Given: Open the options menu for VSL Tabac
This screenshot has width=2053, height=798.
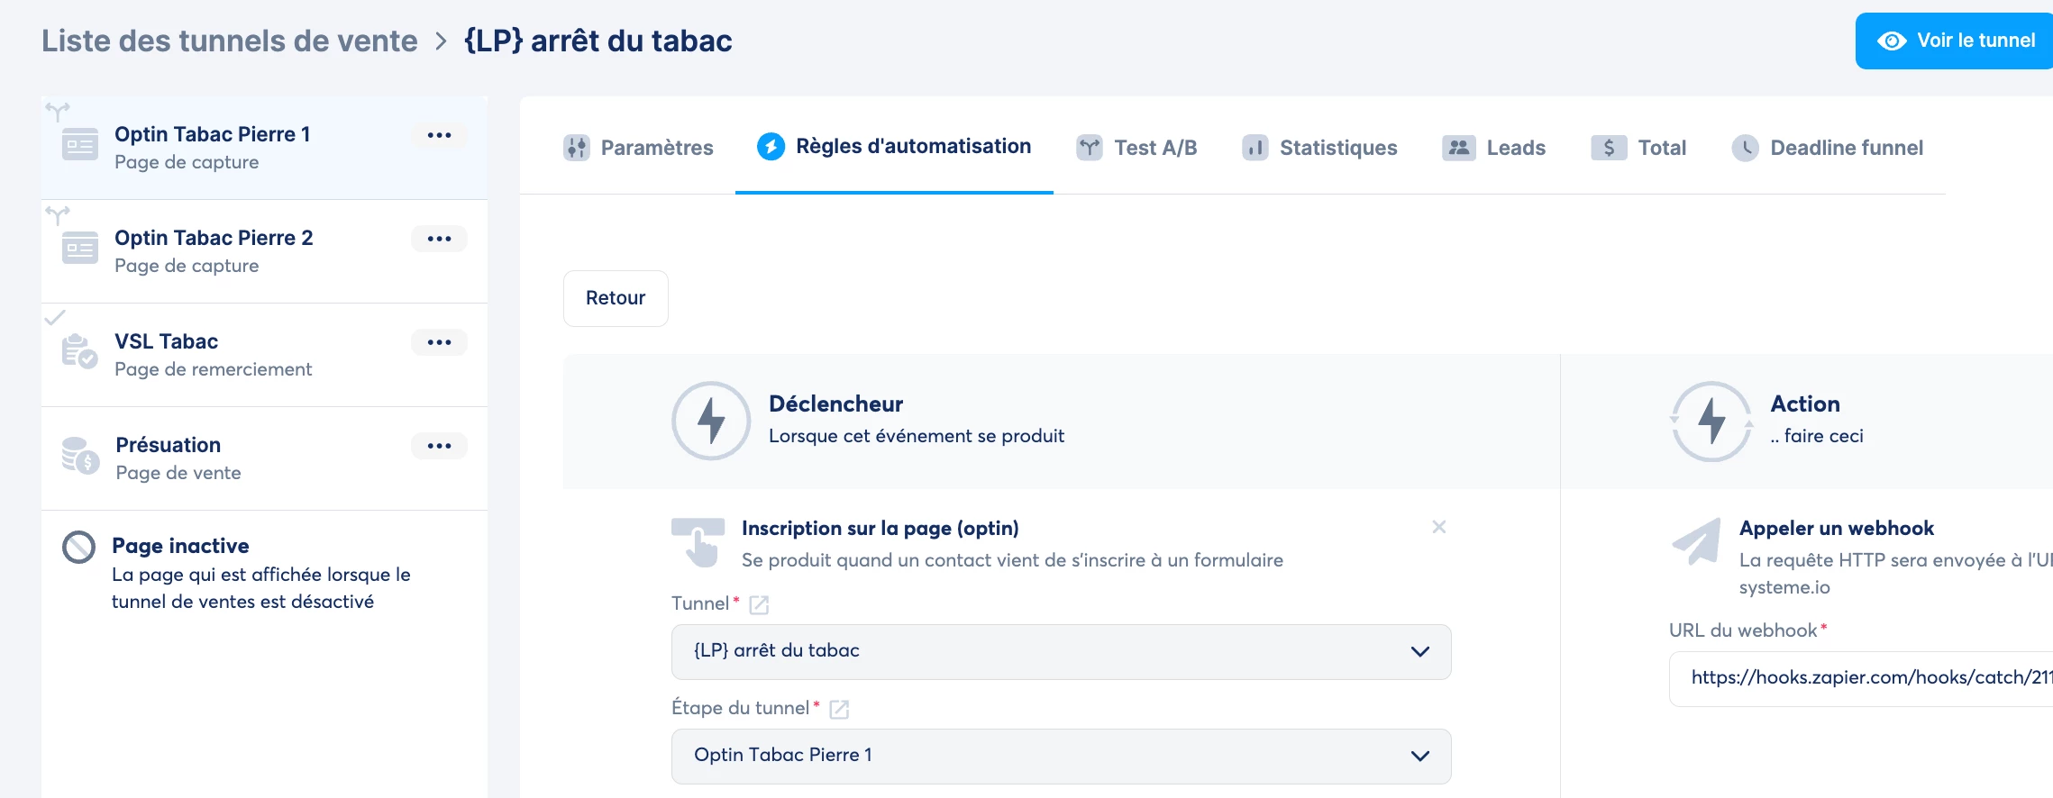Looking at the screenshot, I should coord(439,342).
